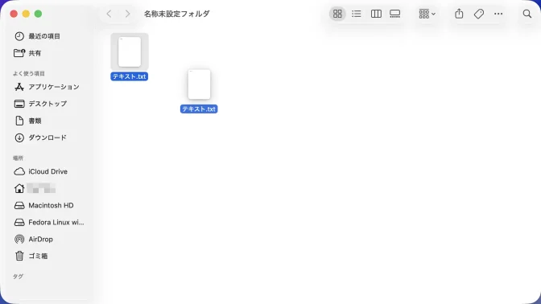541x304 pixels.
Task: Open the search magnifier
Action: [x=527, y=14]
